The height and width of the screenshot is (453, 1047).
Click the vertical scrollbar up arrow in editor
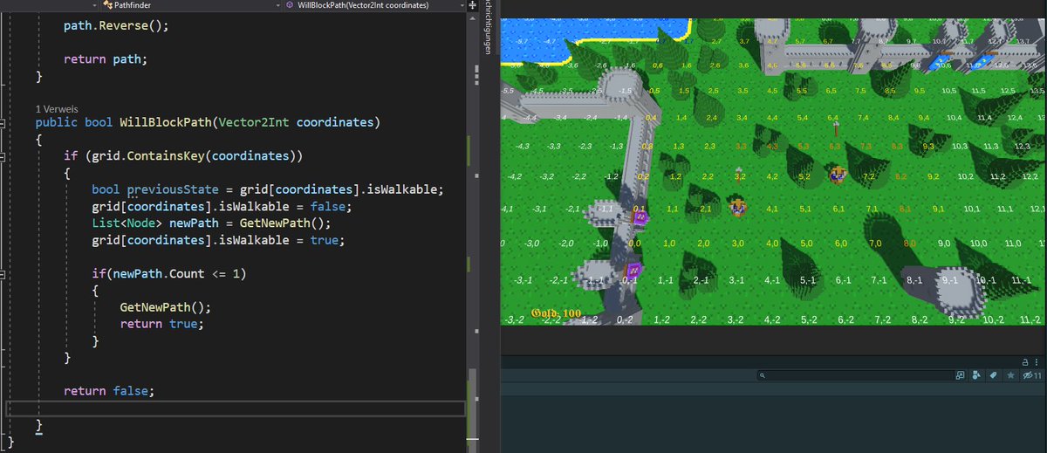(x=474, y=18)
